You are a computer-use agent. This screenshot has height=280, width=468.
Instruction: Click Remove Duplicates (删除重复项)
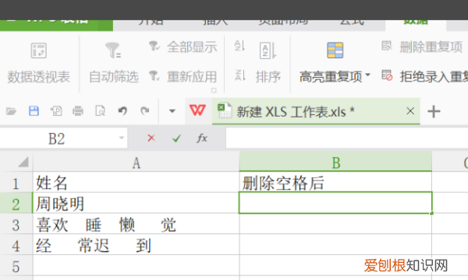(422, 47)
